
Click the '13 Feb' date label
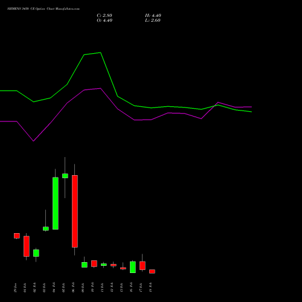point(122,288)
